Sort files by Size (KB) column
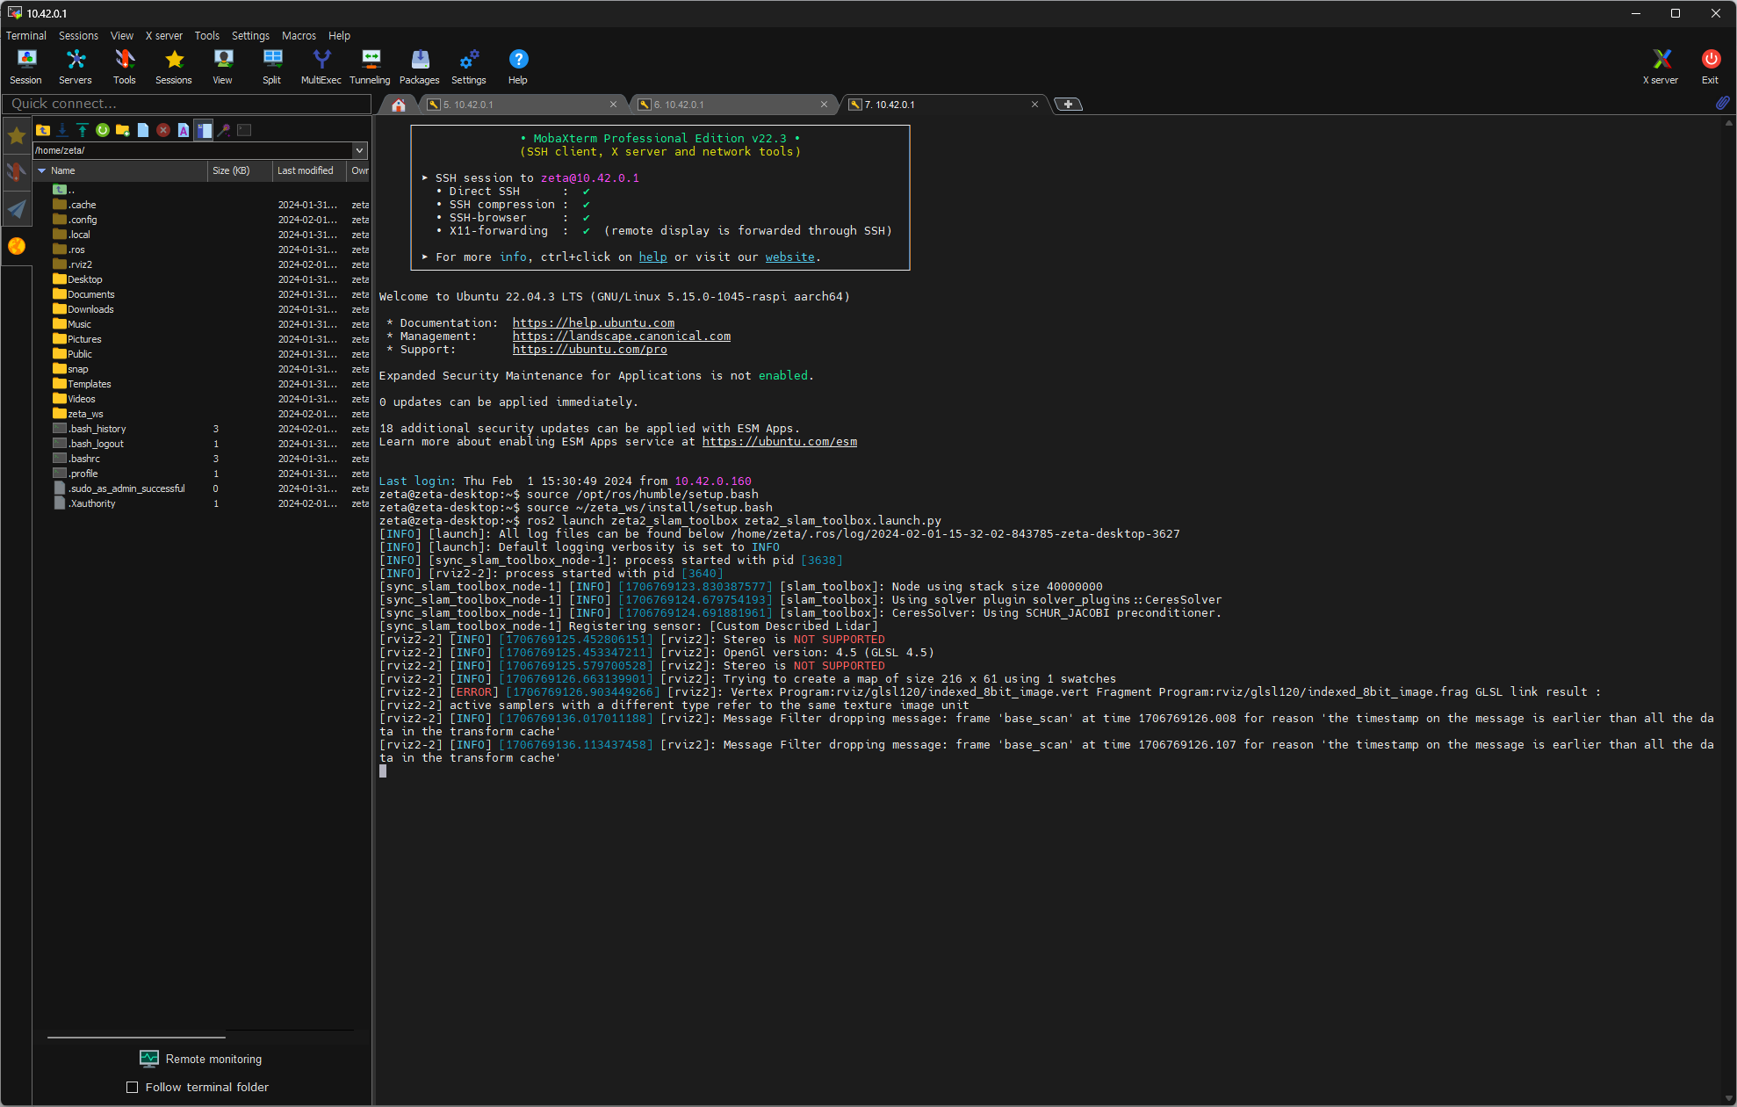This screenshot has width=1737, height=1107. point(239,170)
